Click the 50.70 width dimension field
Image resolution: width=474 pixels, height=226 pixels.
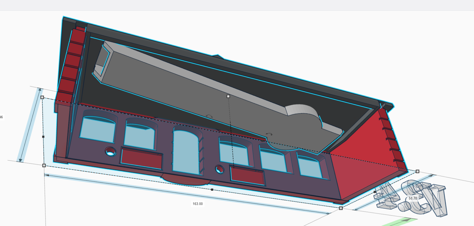coord(413,198)
